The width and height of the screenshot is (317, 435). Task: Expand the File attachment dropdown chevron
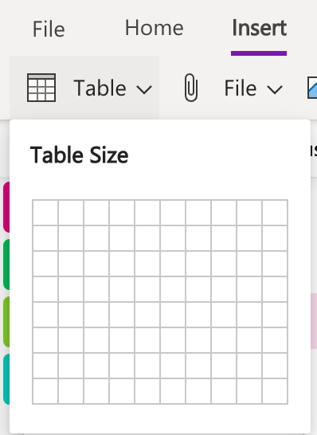coord(275,89)
